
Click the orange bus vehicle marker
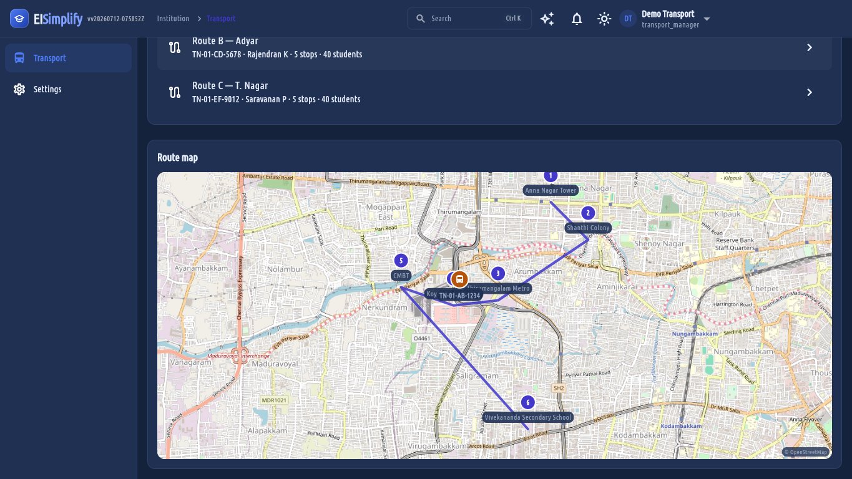(460, 279)
